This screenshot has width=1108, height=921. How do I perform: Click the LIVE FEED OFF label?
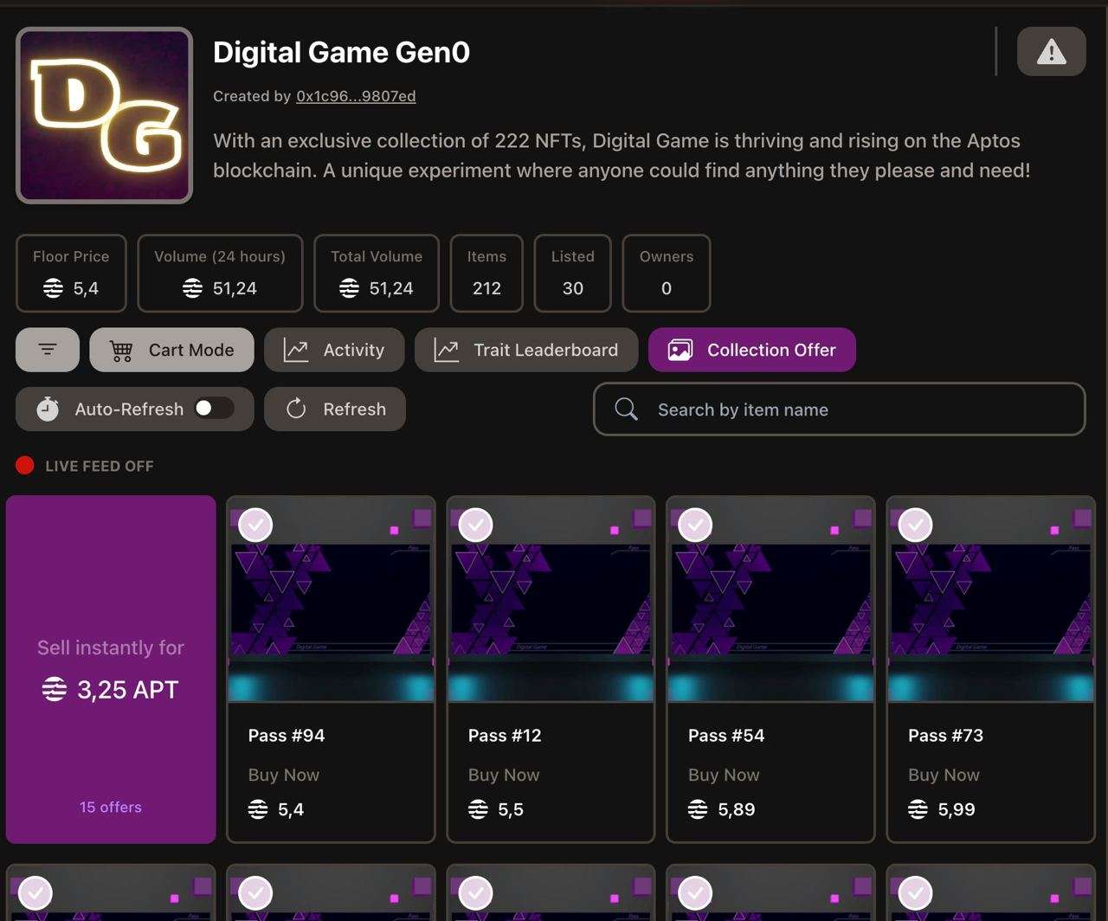point(100,466)
